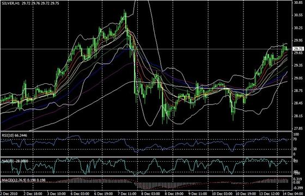Click the current price tag 29.75
The image size is (305, 196).
coord(297,49)
